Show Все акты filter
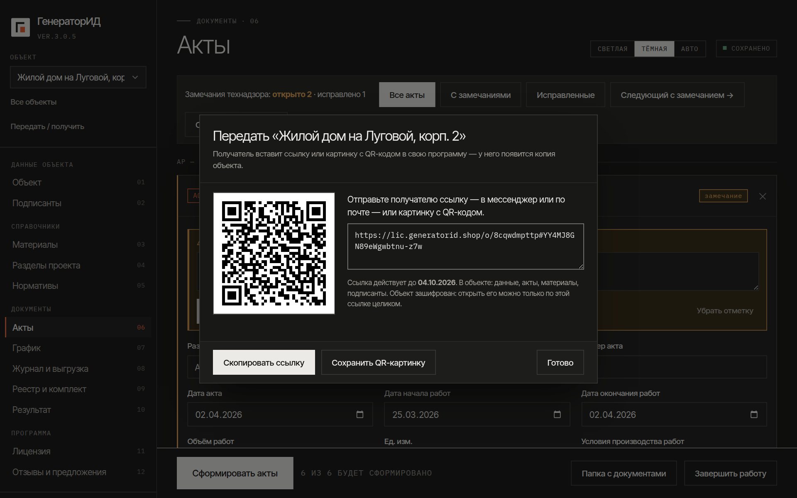The image size is (797, 498). [x=407, y=95]
